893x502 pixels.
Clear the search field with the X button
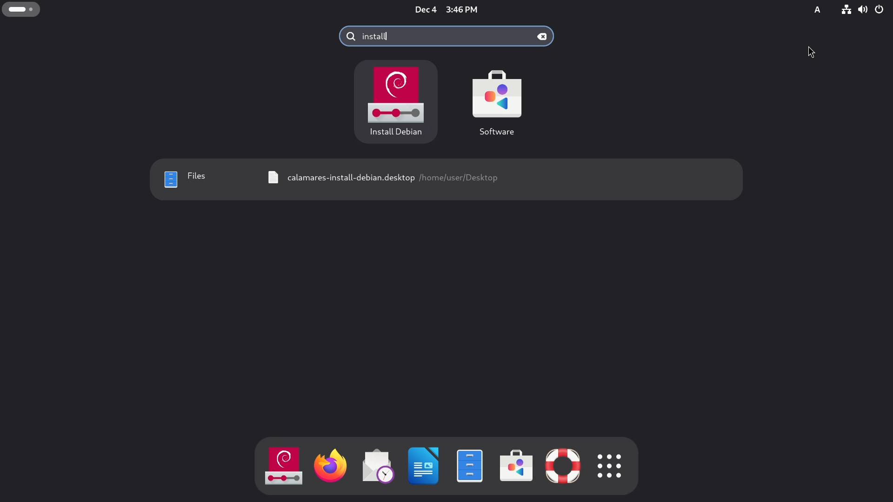pos(542,36)
